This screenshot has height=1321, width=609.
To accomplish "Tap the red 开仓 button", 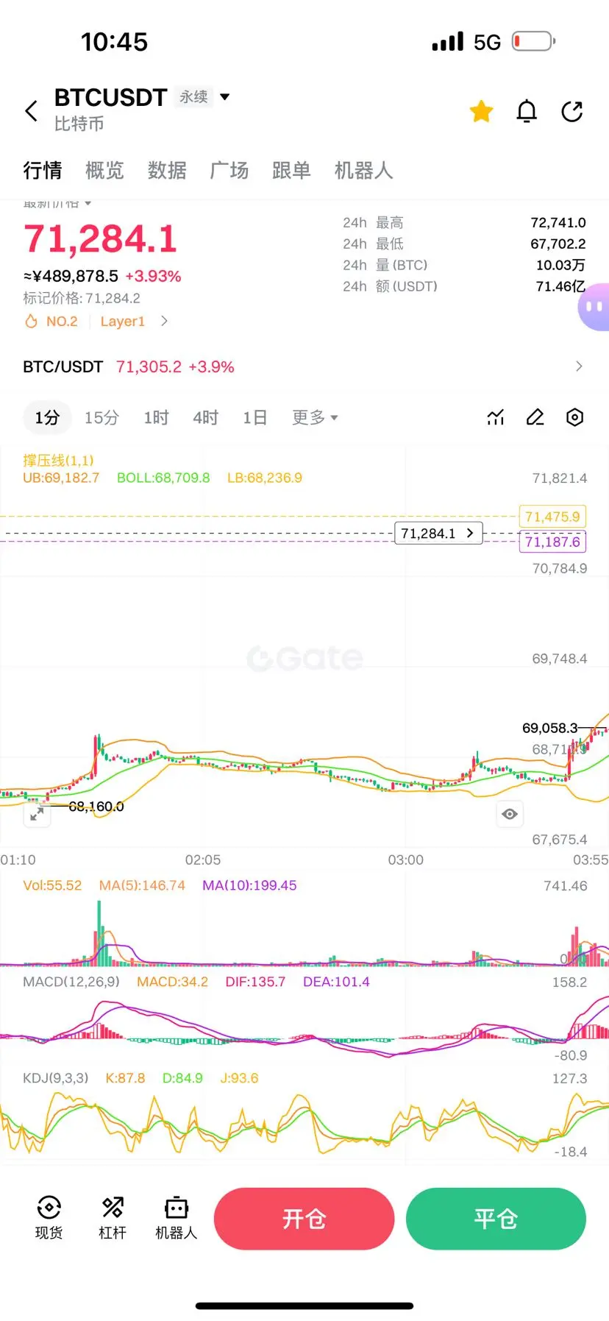I will pyautogui.click(x=304, y=1219).
